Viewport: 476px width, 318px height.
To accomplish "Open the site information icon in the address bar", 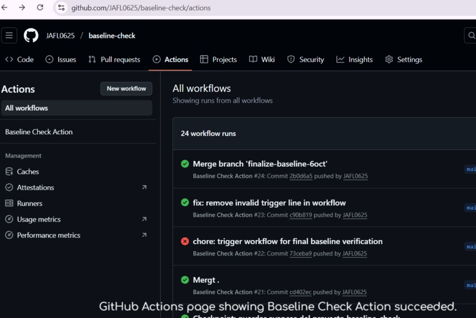I will click(x=61, y=8).
